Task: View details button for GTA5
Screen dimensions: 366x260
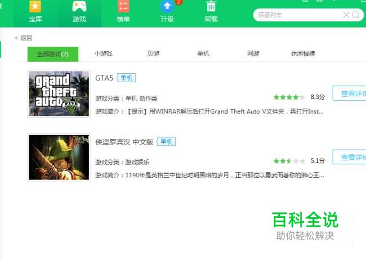Action: 349,93
